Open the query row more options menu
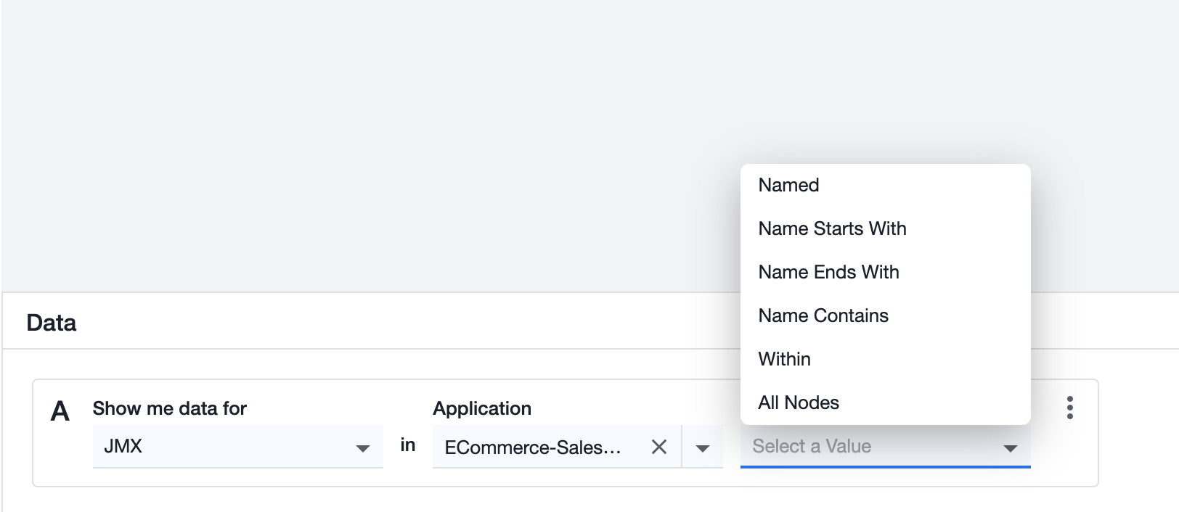Viewport: 1179px width, 512px height. 1069,408
